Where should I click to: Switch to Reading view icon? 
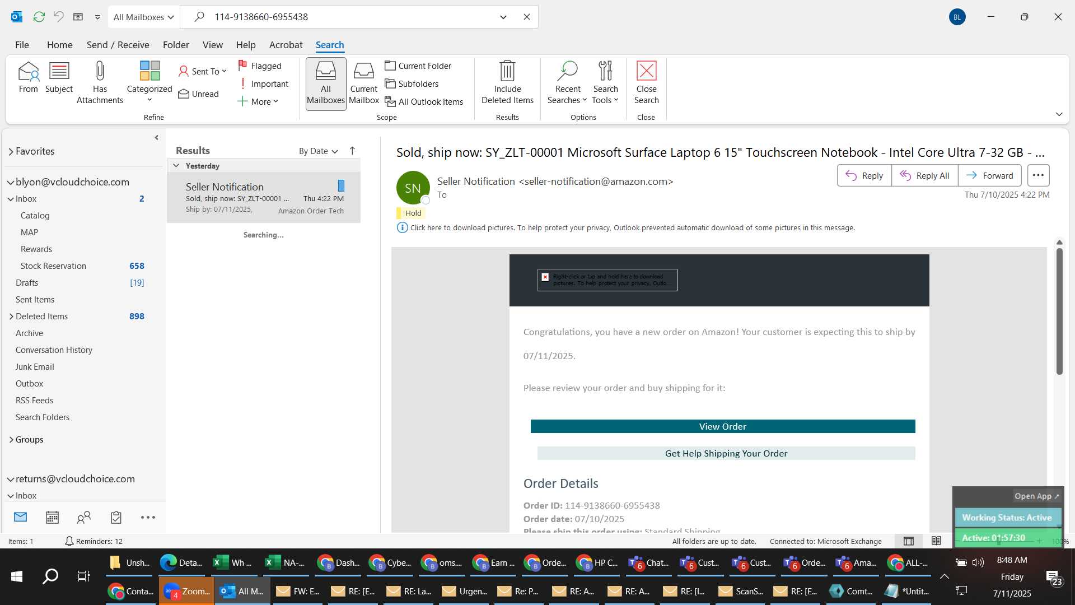pos(936,541)
